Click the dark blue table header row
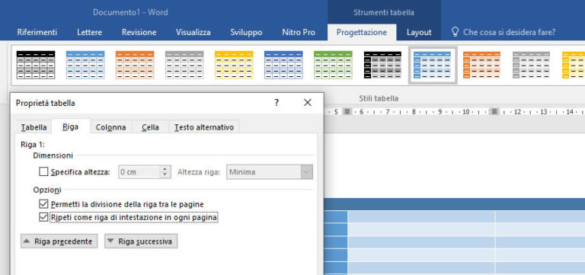 pos(454,203)
